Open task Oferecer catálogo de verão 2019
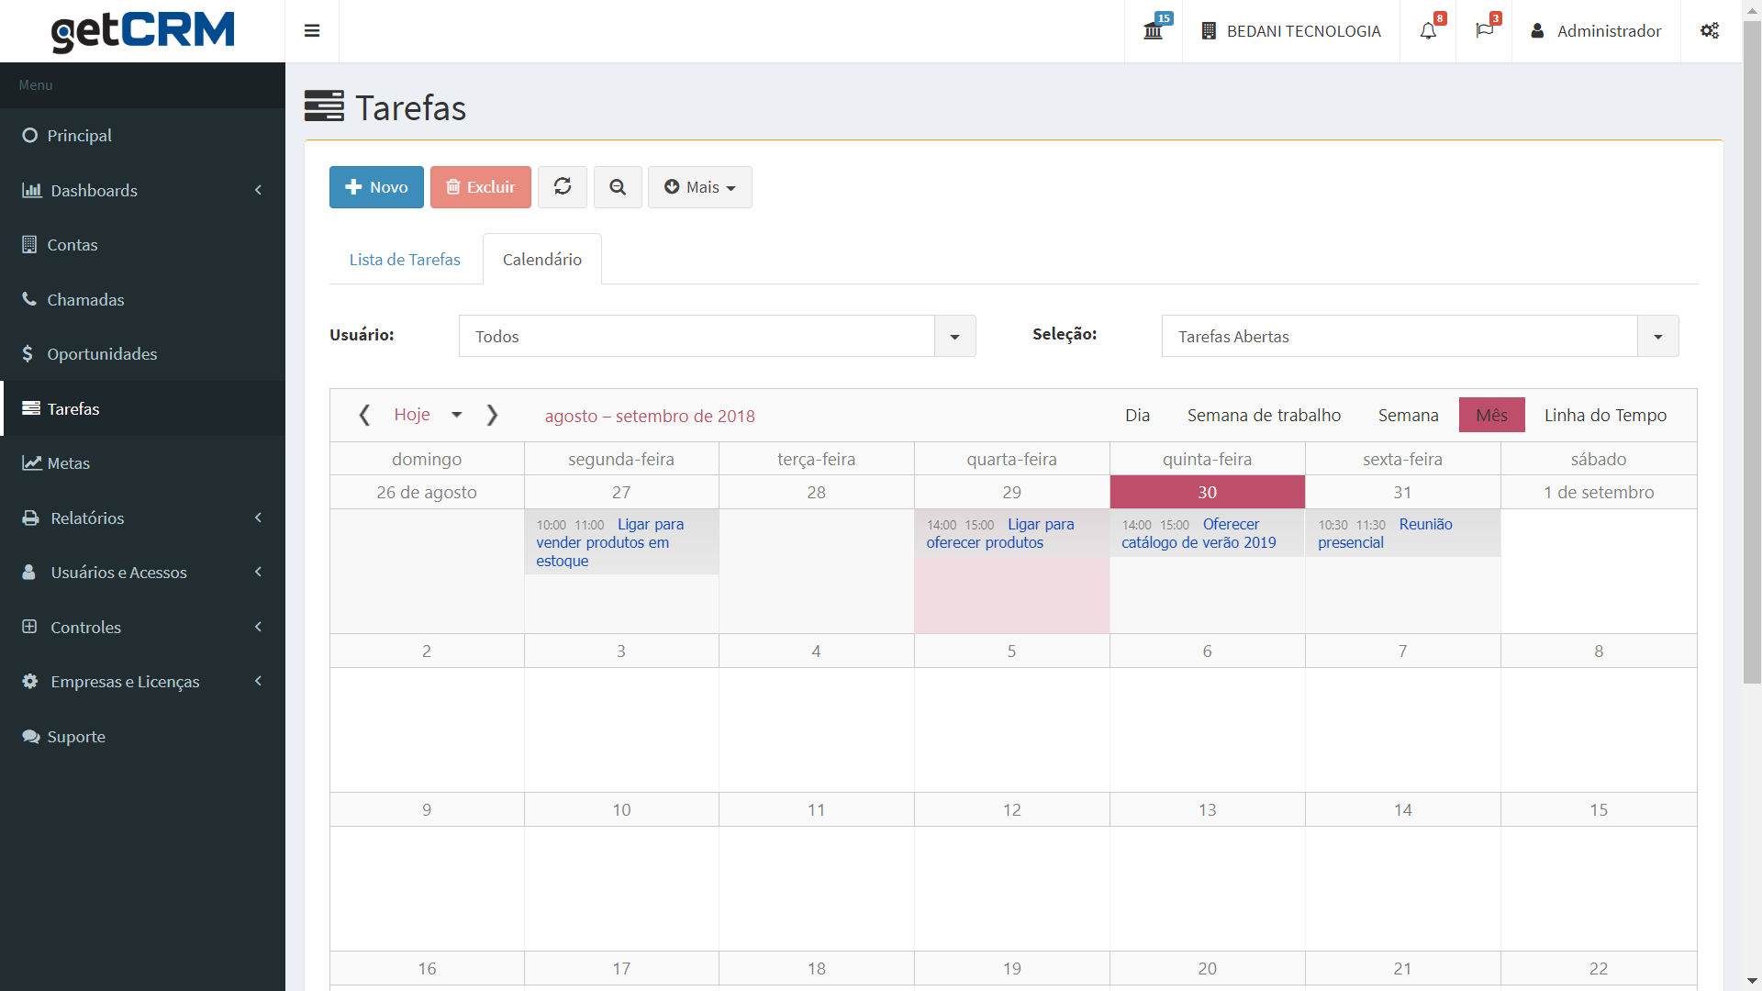Image resolution: width=1762 pixels, height=991 pixels. [1207, 533]
